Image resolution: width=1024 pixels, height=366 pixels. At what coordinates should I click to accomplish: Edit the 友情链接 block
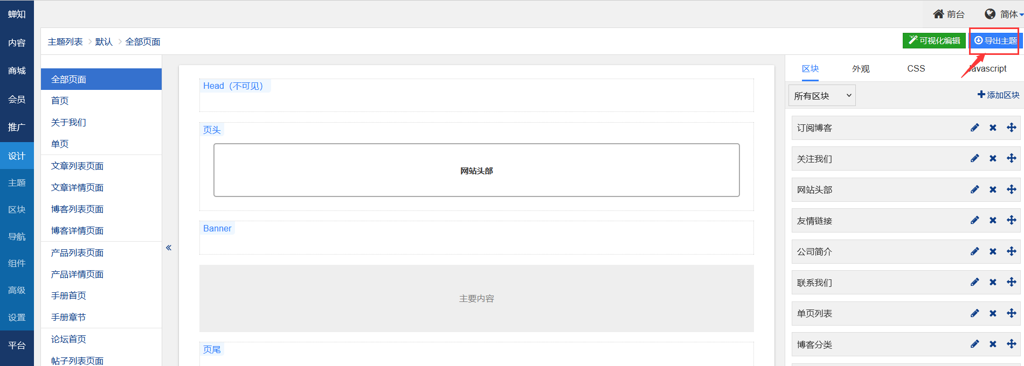pos(974,221)
